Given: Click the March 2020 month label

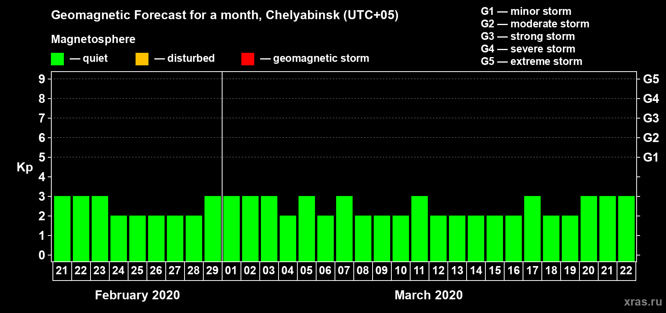Looking at the screenshot, I should coord(429,295).
